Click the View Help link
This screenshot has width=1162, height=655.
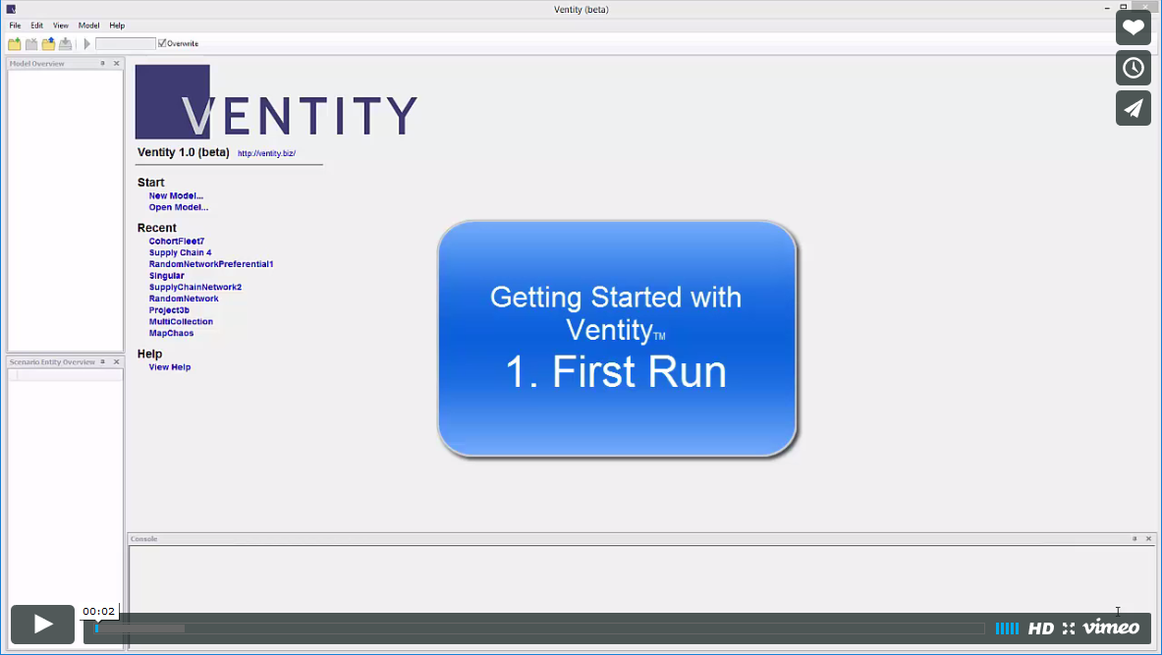170,367
